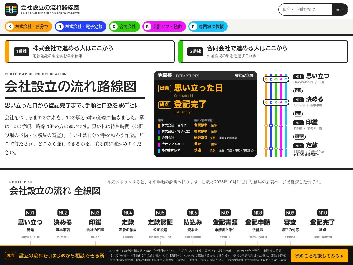This screenshot has width=353, height=265.
Task: Open N02 決める station in full route map
Action: pos(63,224)
